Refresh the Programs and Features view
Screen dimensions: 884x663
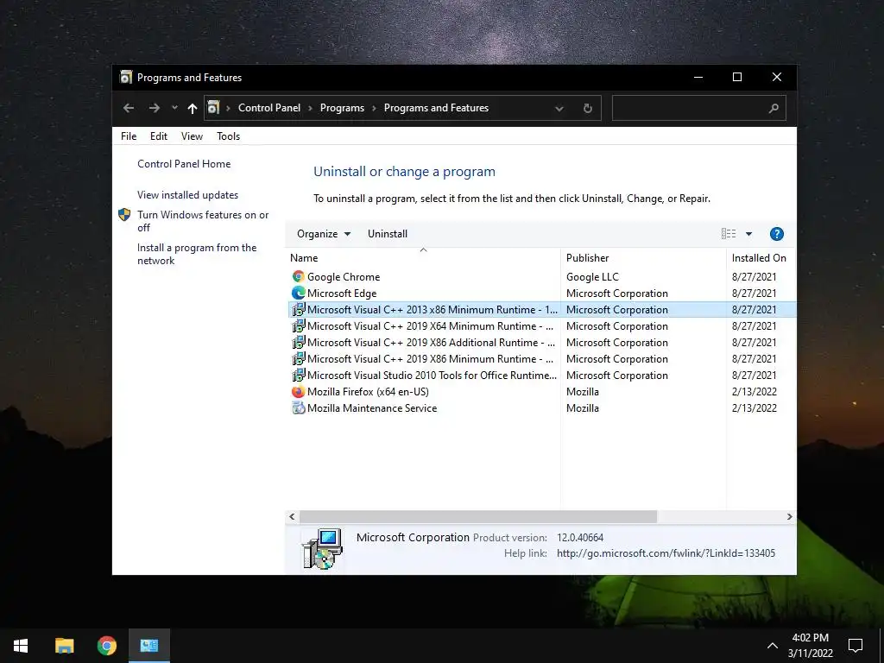click(x=587, y=108)
